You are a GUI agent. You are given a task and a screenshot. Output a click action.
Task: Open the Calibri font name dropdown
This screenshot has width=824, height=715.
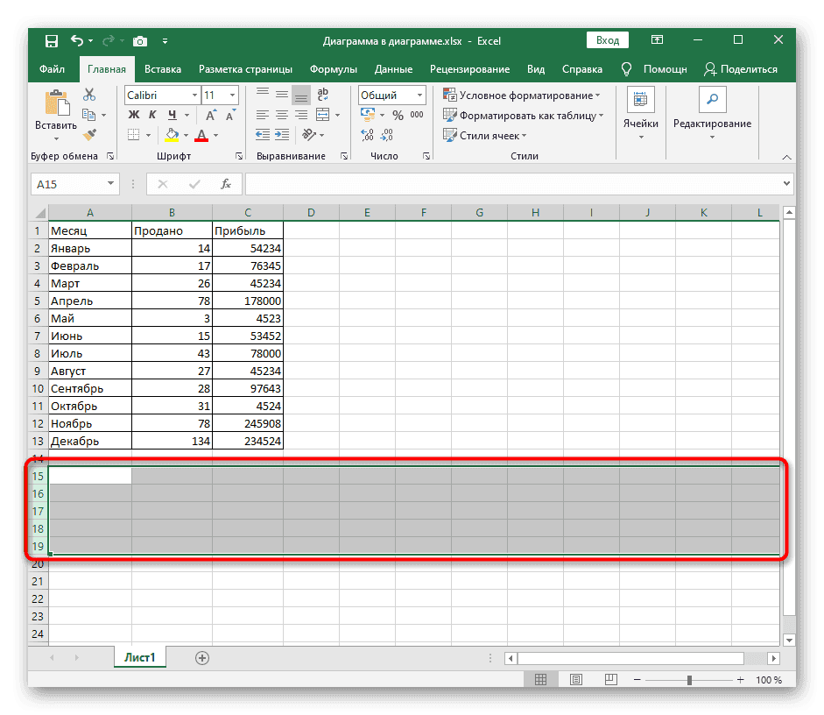[x=194, y=96]
